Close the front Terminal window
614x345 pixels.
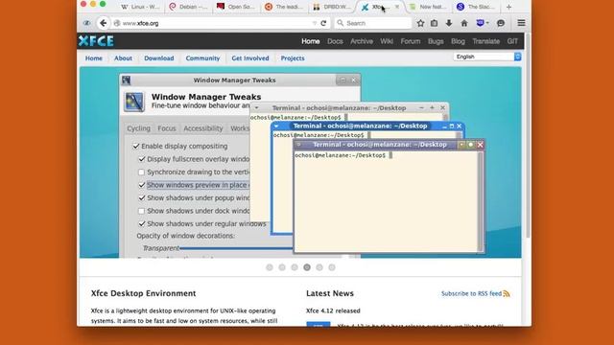click(480, 145)
